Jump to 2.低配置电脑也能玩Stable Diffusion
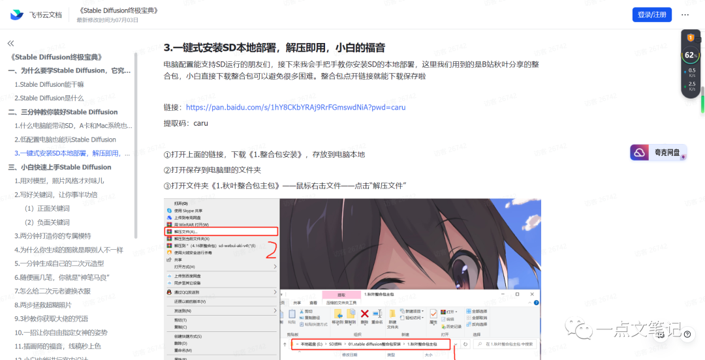Image resolution: width=705 pixels, height=360 pixels. (x=65, y=140)
